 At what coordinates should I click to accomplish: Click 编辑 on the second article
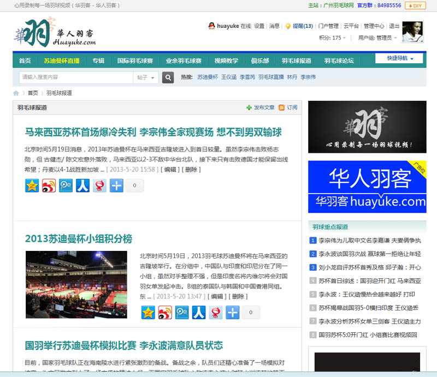coord(217,297)
